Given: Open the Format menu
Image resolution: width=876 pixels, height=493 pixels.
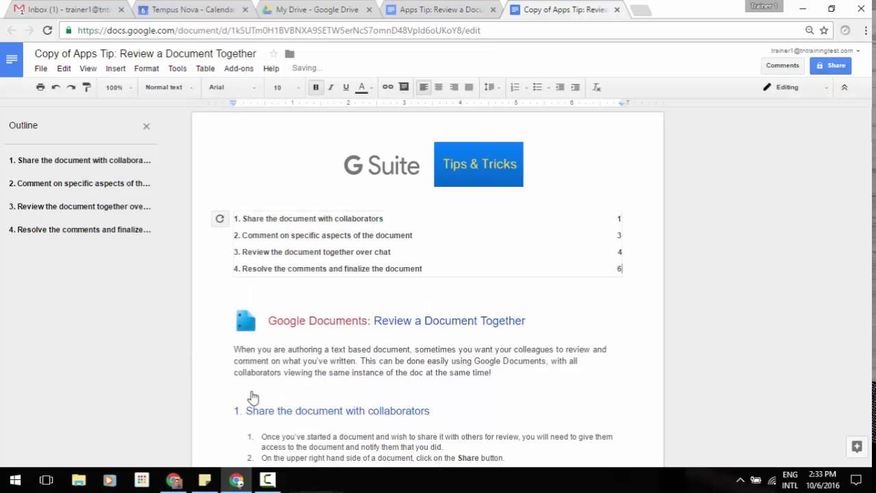Looking at the screenshot, I should coord(146,68).
